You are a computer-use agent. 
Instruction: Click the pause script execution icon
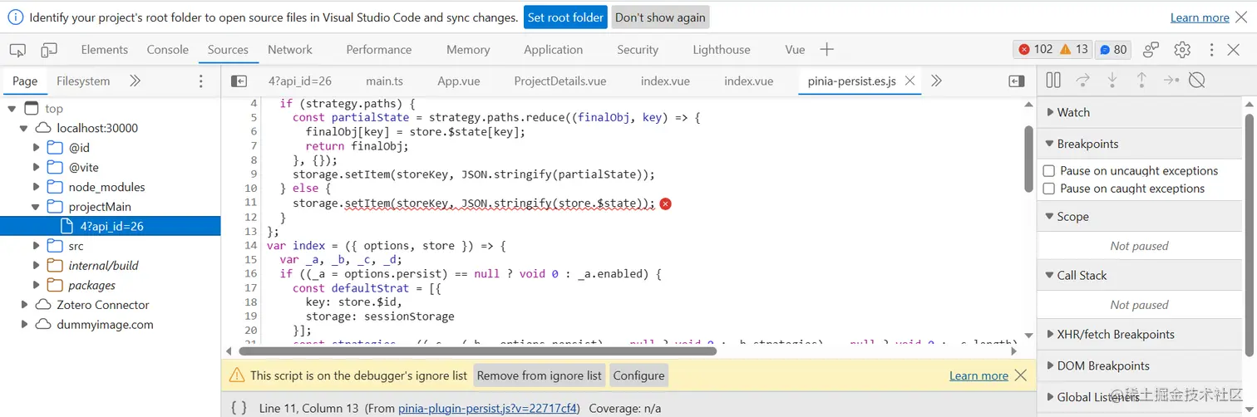point(1053,81)
